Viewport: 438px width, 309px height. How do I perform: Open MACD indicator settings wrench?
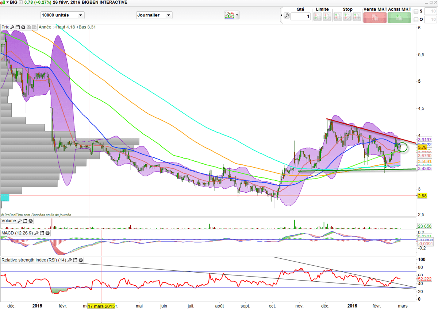point(36,233)
